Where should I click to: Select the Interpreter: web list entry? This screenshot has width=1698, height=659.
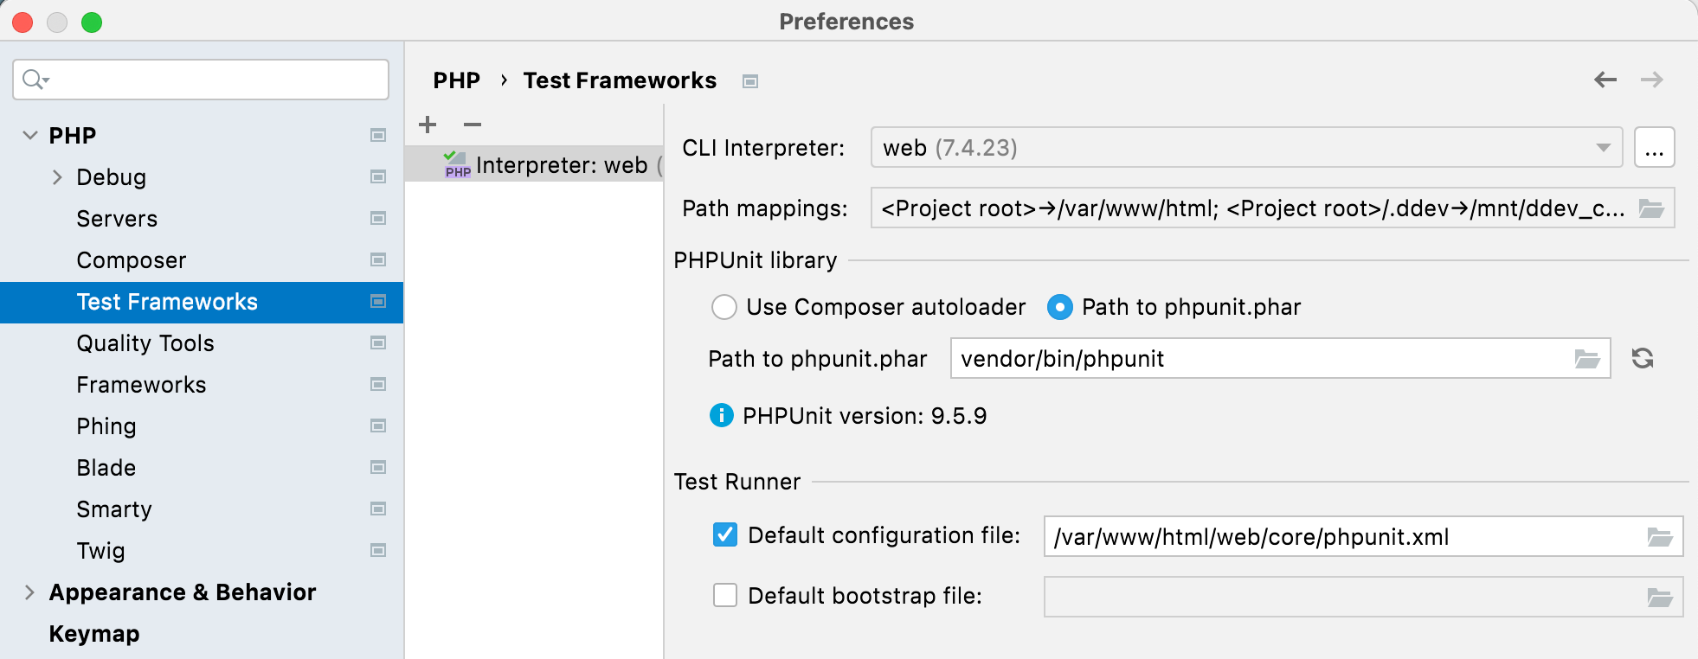pyautogui.click(x=563, y=164)
